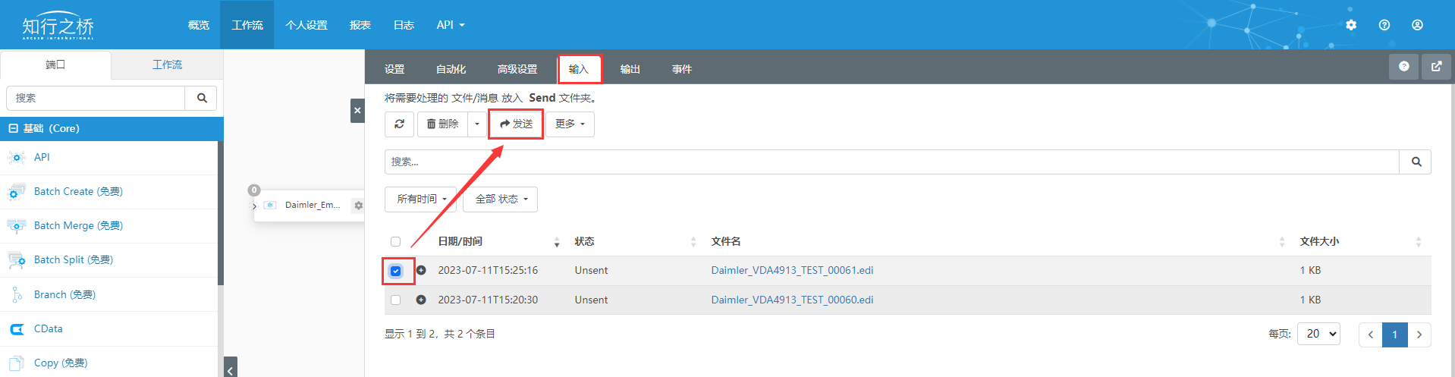1455x377 pixels.
Task: Click the CData connector icon
Action: point(16,329)
